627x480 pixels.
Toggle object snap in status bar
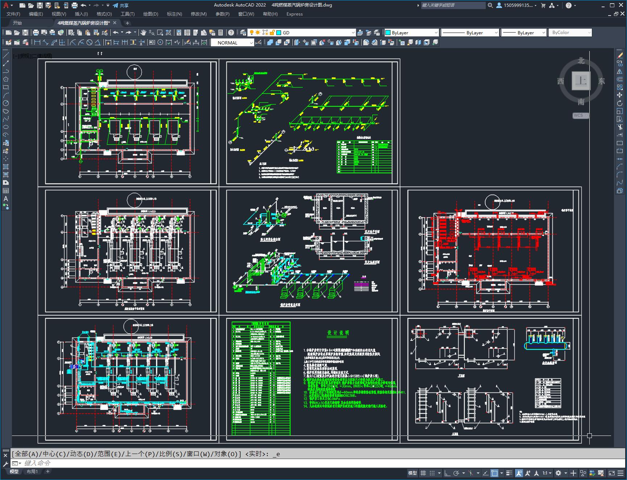point(494,473)
